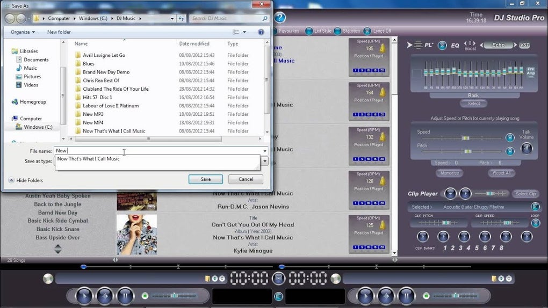The width and height of the screenshot is (548, 308).
Task: Select clip bank 4
Action: click(x=468, y=248)
